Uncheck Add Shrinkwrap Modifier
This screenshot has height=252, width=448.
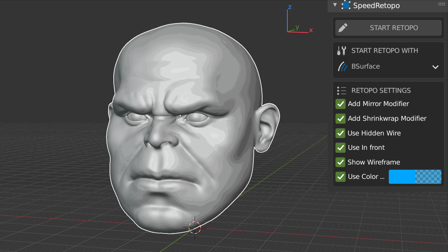(340, 119)
